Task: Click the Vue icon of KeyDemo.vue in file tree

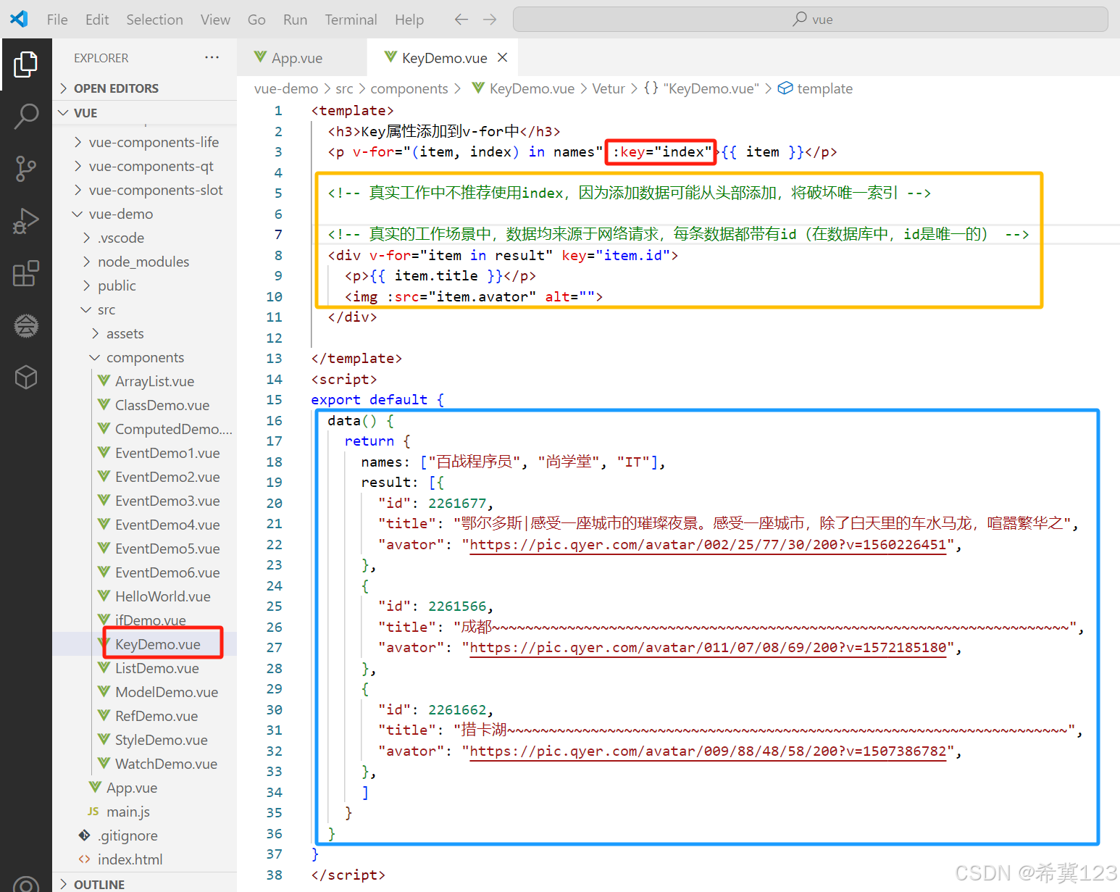Action: click(x=104, y=644)
